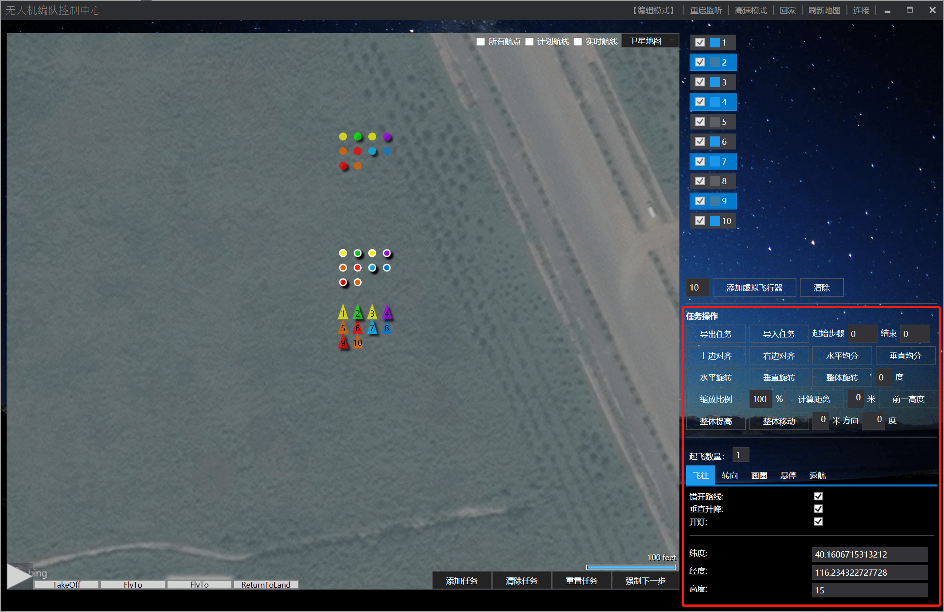Select the cyan drone marker numbered 7

point(372,328)
